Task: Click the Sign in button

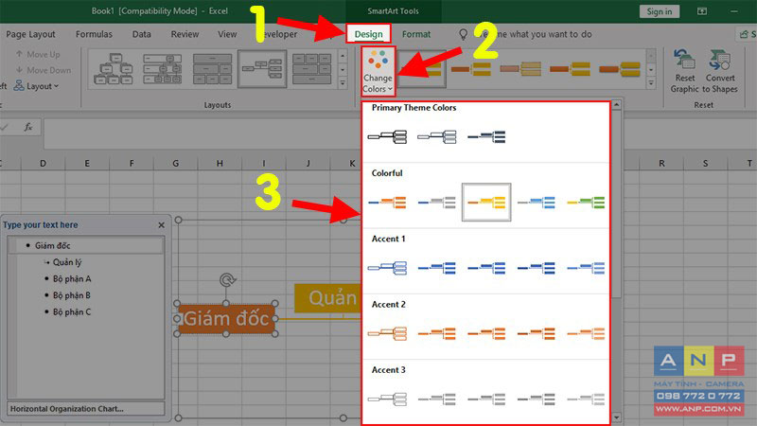Action: pyautogui.click(x=659, y=11)
